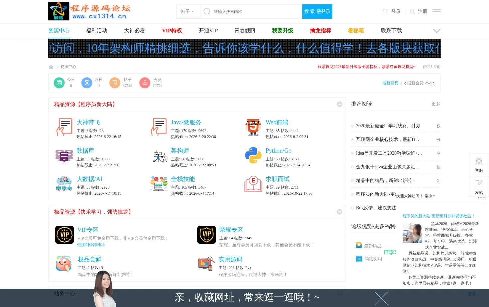Click the 荣耀专区 VIP badge icon
489x307 pixels.
[206, 234]
